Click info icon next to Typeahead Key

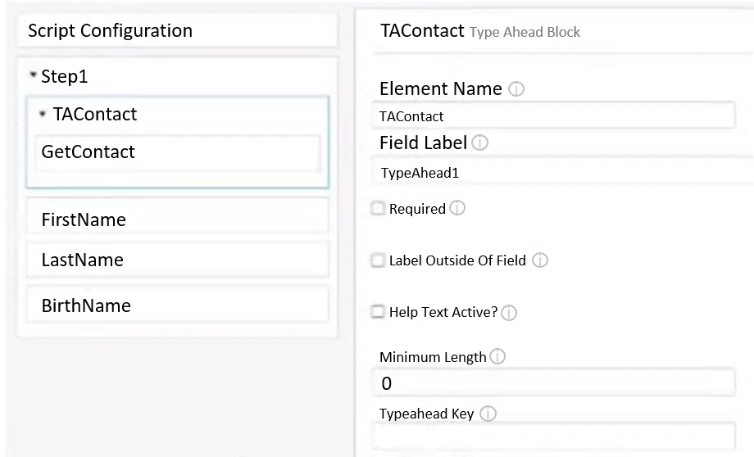[x=488, y=414]
